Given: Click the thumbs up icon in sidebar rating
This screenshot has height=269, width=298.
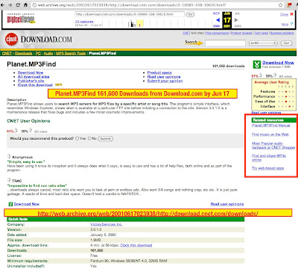Looking at the screenshot, I should click(260, 75).
